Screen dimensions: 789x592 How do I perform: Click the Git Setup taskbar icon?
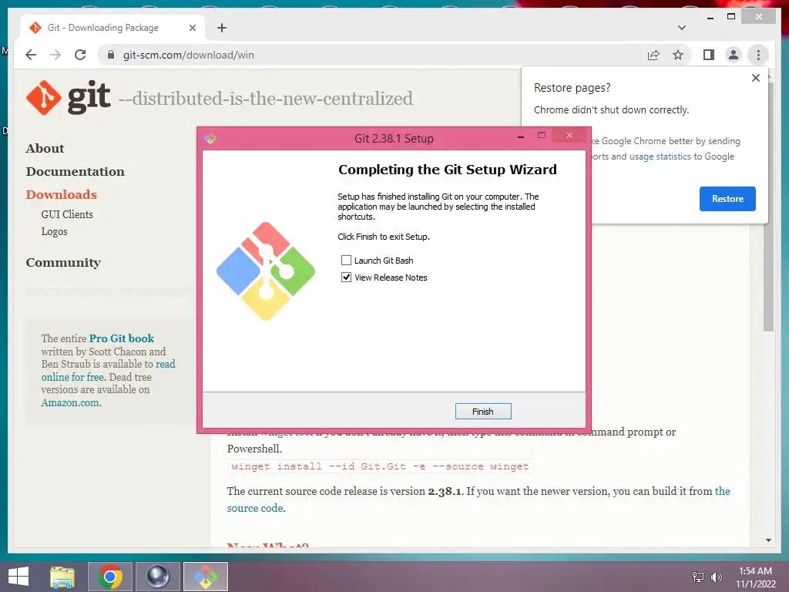pos(206,577)
